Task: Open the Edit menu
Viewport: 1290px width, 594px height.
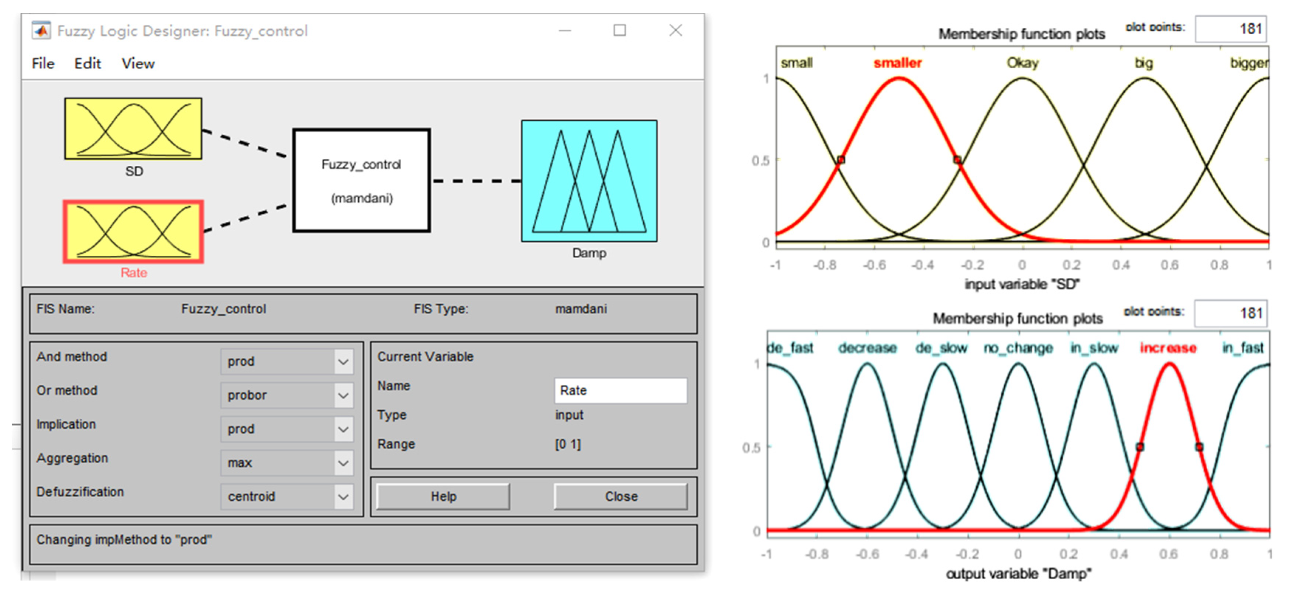Action: click(87, 63)
